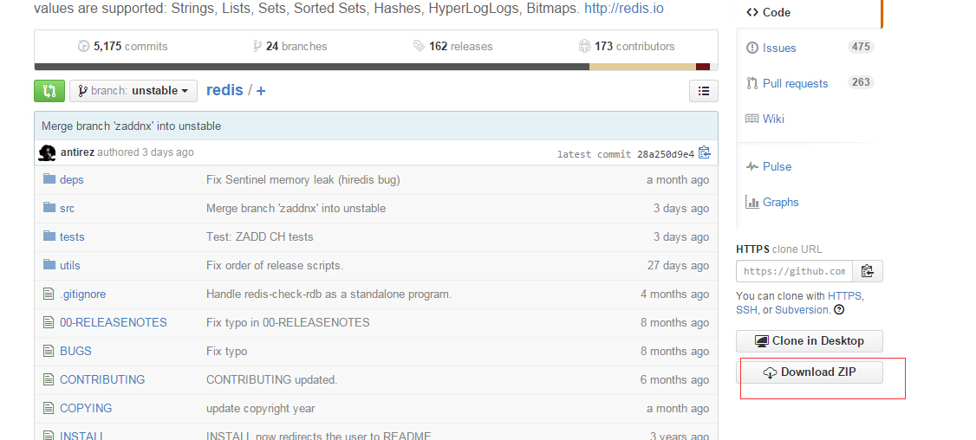View 173 contributors page
Viewport: 976px width, 440px height.
click(x=626, y=46)
